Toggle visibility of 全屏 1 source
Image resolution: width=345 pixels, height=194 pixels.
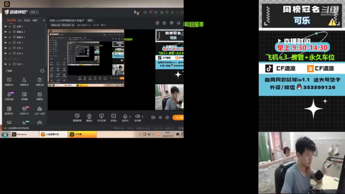[x=6, y=26]
